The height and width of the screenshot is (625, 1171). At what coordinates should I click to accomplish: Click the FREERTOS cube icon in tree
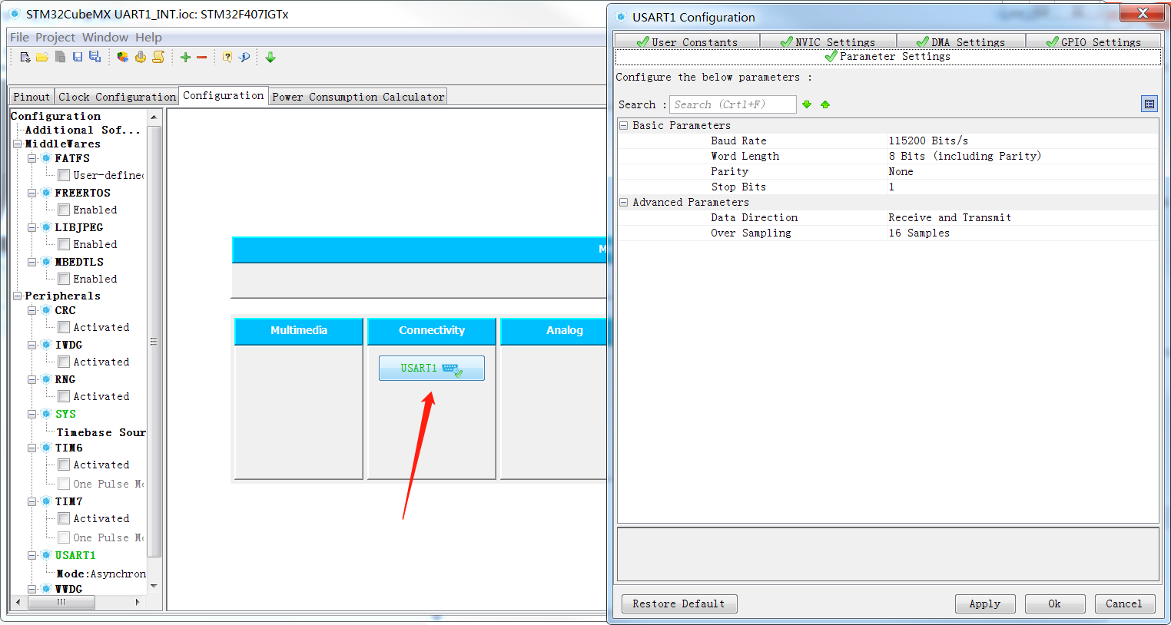coord(46,193)
